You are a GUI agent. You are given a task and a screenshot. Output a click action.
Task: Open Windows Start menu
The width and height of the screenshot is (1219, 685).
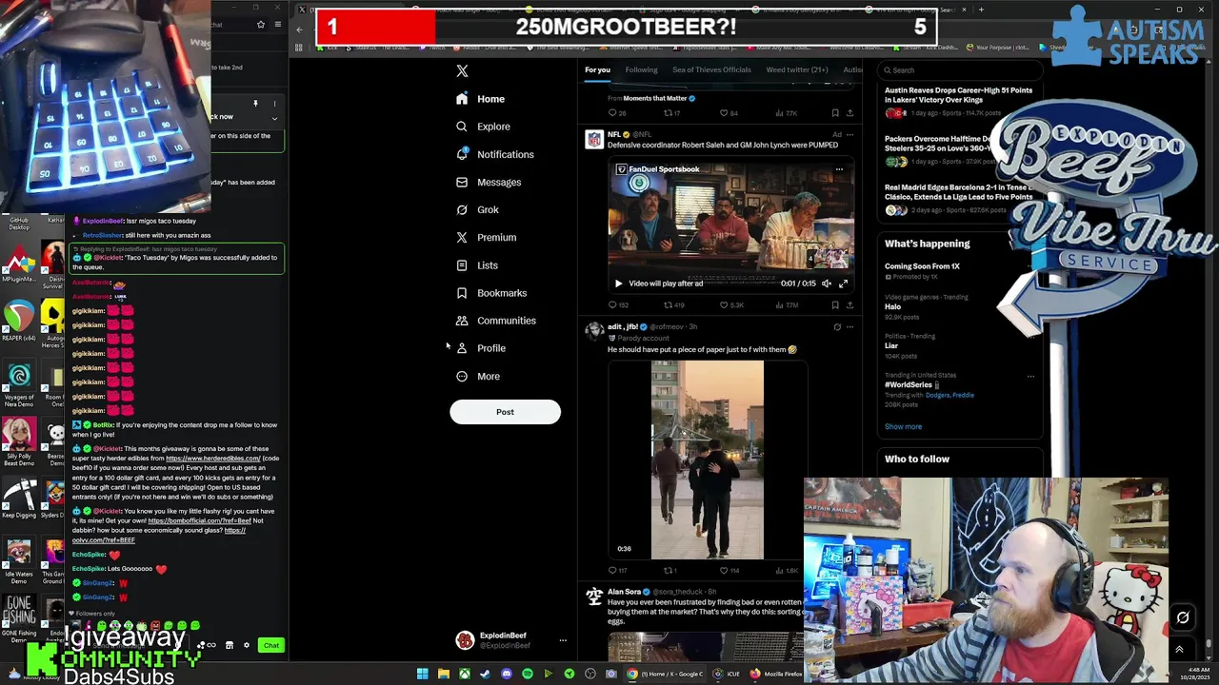[422, 675]
